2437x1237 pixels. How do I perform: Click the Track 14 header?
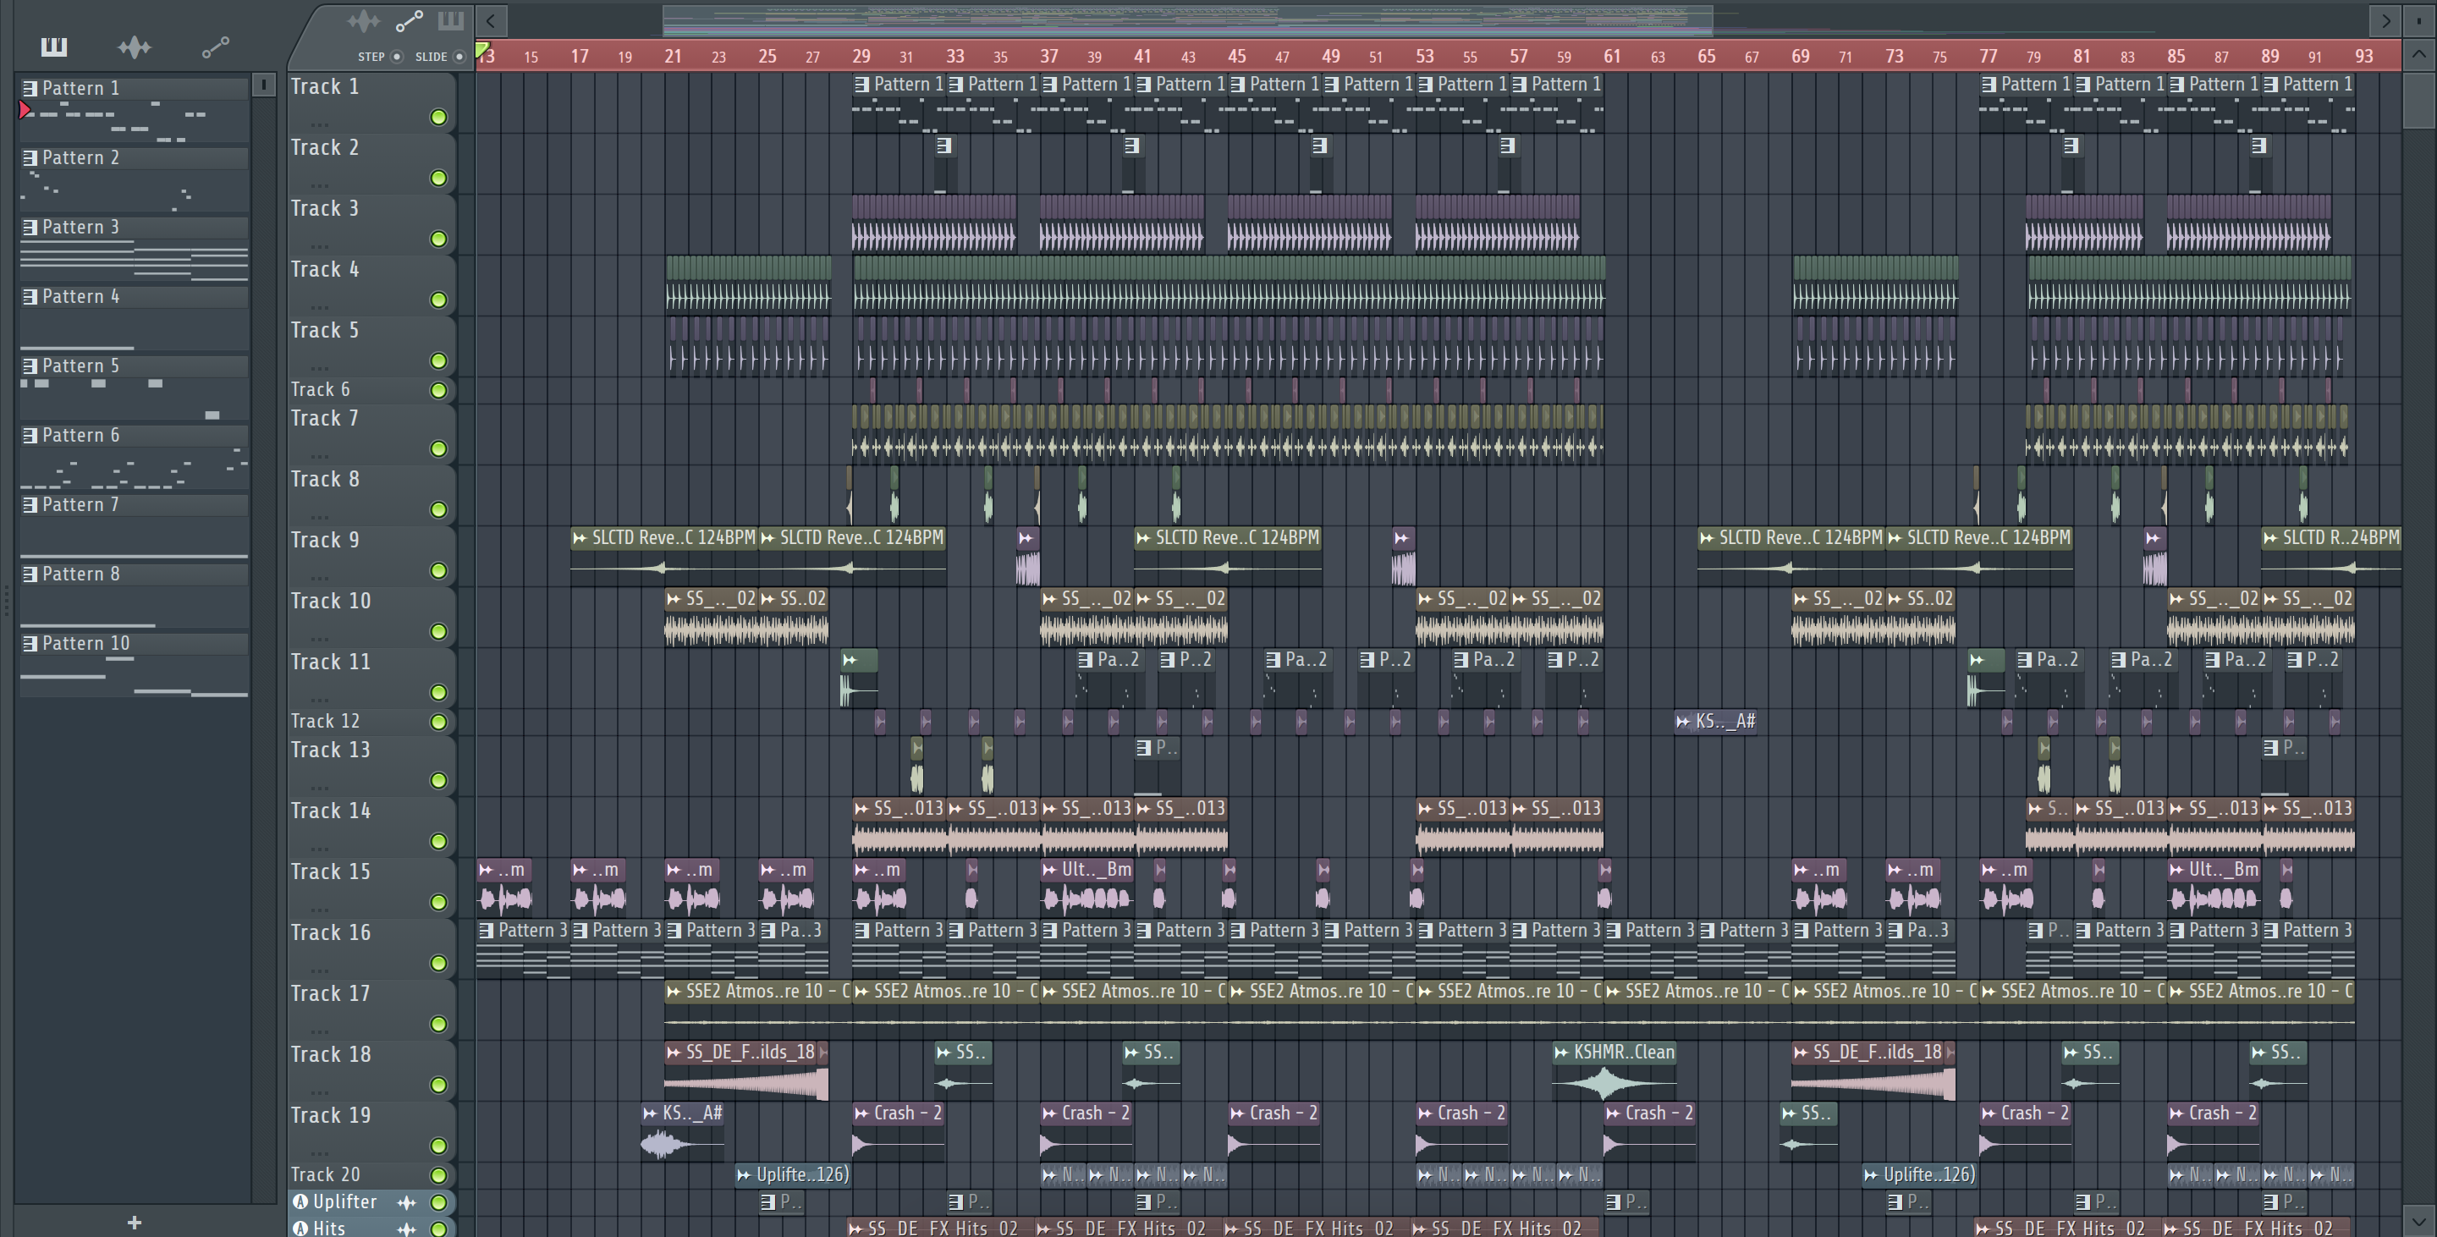click(x=371, y=826)
